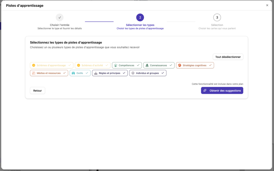The height and width of the screenshot is (171, 274).
Task: Click subtitle 'Choisir les cartes qui vous parlent'
Action: tap(217, 28)
